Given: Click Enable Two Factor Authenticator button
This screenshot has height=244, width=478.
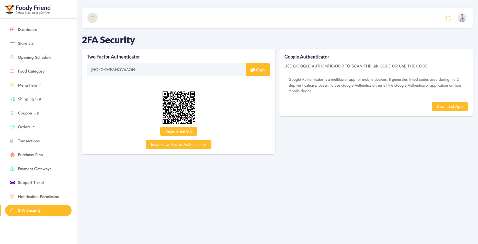Looking at the screenshot, I should pos(178,145).
